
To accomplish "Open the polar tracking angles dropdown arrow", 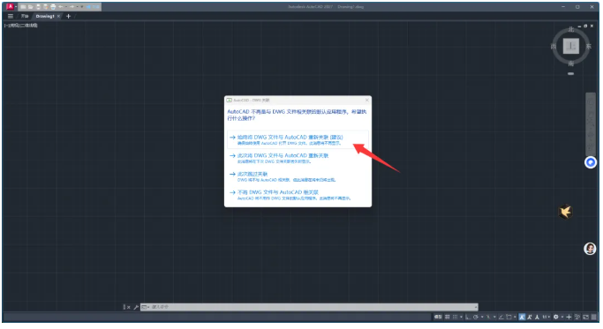I will (x=482, y=317).
